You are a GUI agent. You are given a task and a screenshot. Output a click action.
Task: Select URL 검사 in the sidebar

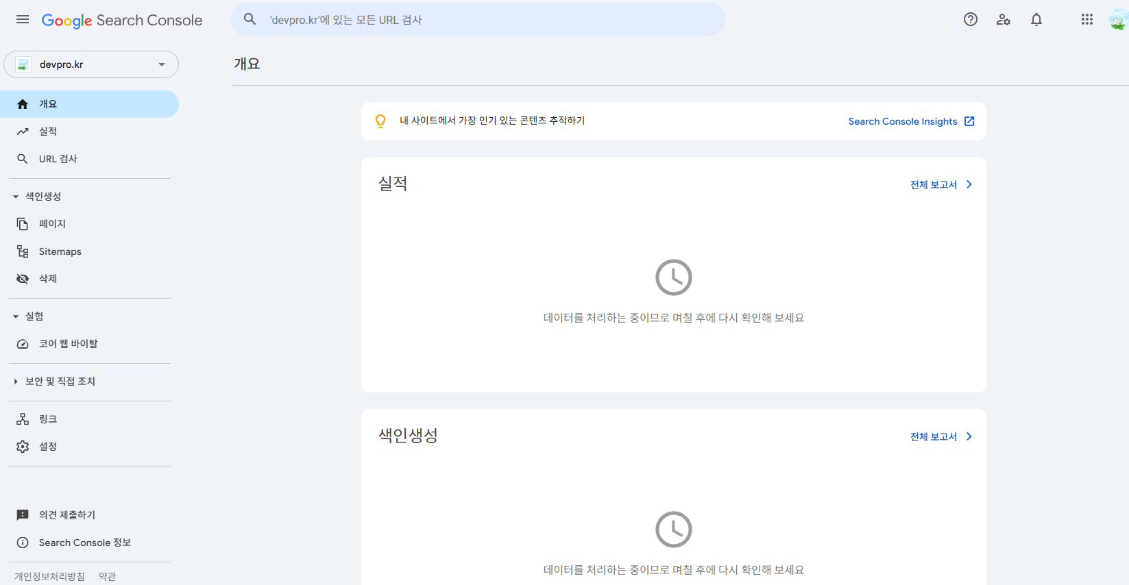point(58,159)
